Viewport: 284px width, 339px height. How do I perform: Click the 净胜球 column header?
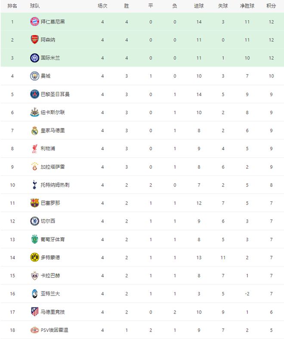click(x=247, y=6)
